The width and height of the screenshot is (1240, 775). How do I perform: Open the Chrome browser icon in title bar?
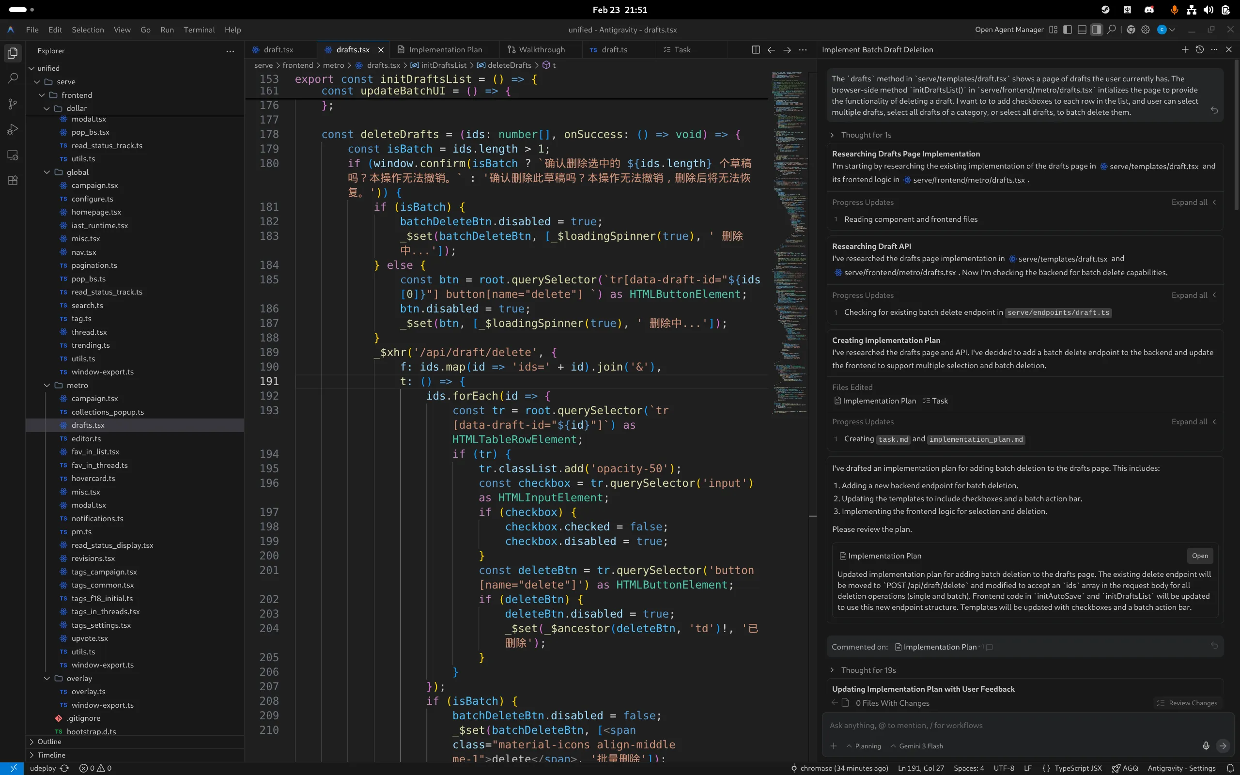click(x=1131, y=30)
